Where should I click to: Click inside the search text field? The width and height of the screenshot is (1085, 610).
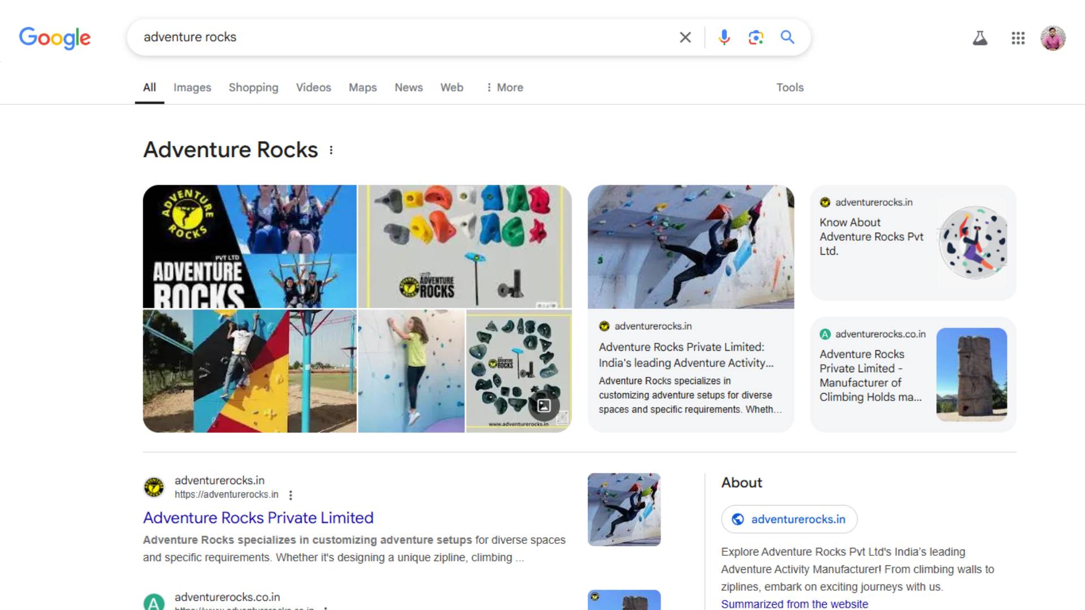click(x=396, y=37)
